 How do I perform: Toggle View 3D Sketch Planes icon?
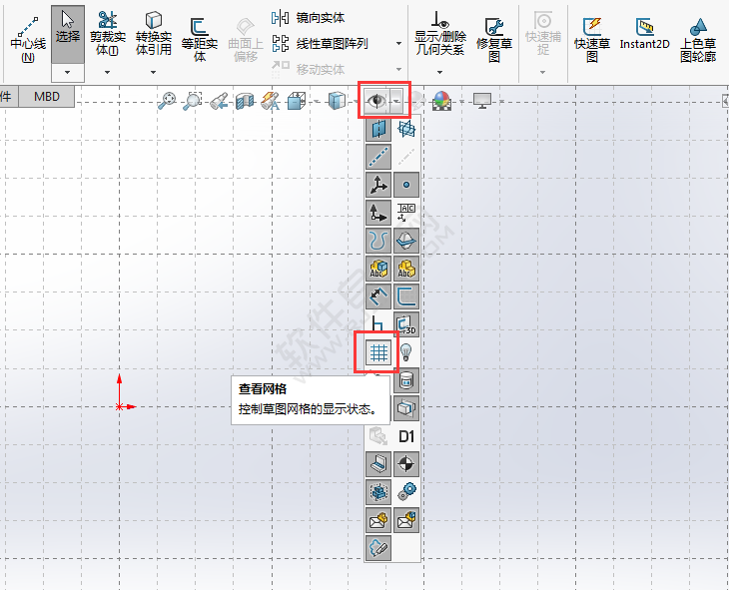[406, 324]
